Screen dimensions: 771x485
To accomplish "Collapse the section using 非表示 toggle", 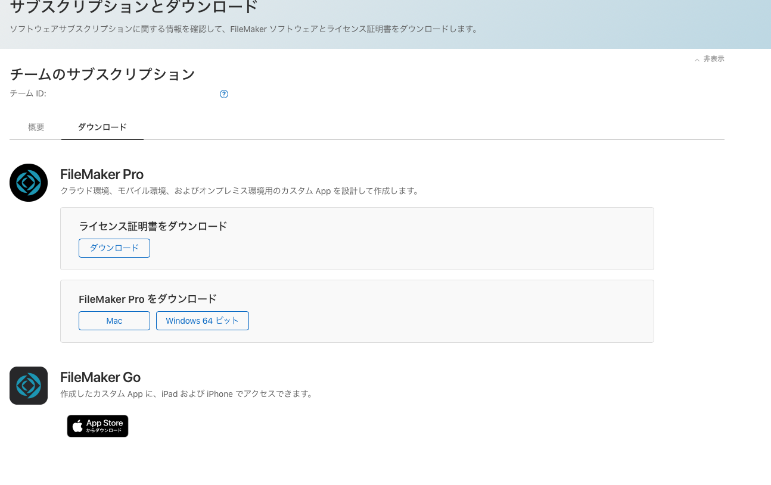I will 709,59.
